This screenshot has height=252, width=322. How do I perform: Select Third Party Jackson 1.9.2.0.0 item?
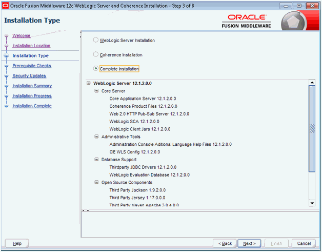tap(137, 190)
